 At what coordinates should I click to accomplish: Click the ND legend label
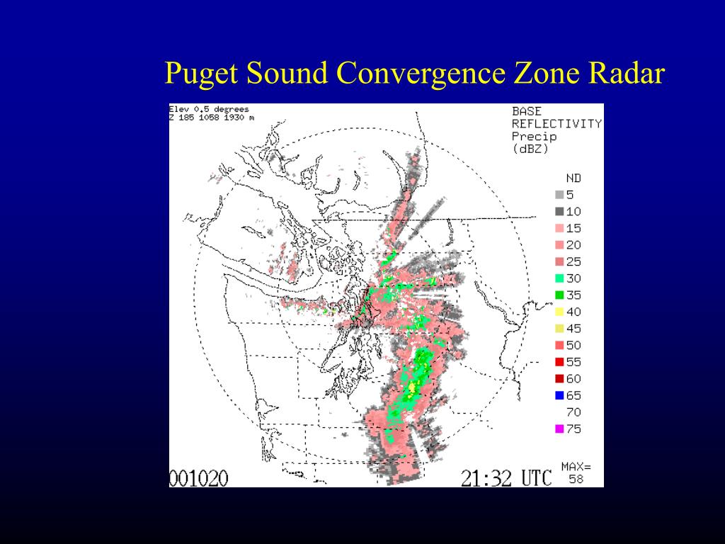573,178
